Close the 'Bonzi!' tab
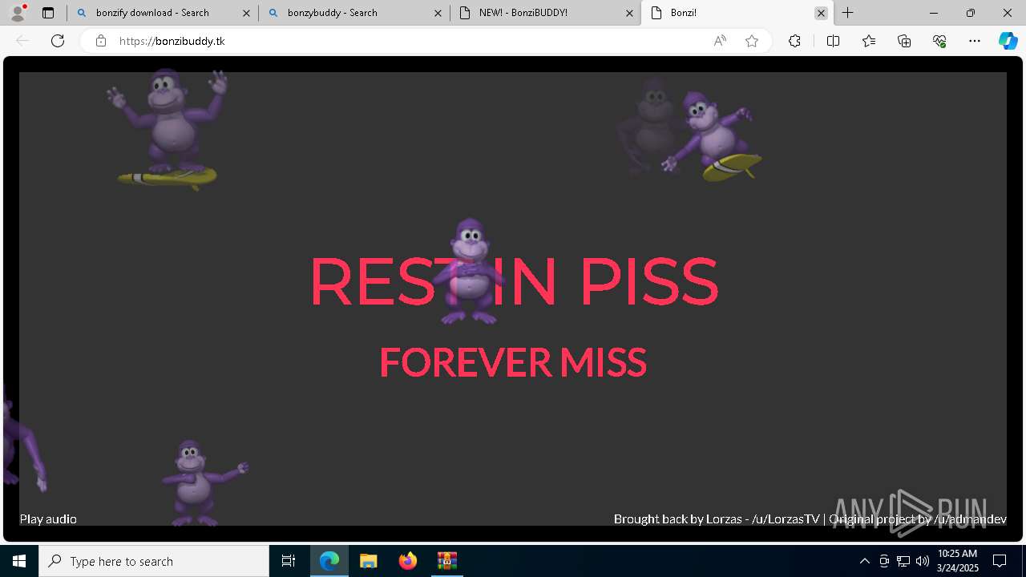1026x577 pixels. tap(821, 13)
